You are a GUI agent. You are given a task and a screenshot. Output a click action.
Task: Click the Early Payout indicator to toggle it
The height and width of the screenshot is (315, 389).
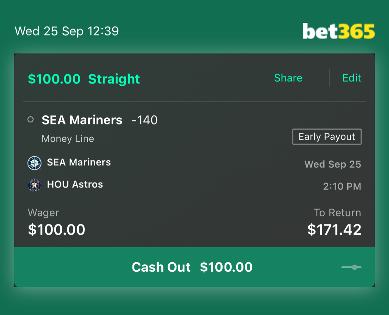pos(327,136)
